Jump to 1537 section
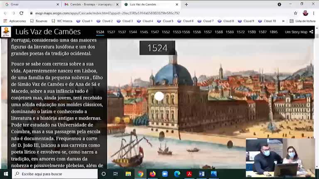319x179 pixels. click(122, 32)
